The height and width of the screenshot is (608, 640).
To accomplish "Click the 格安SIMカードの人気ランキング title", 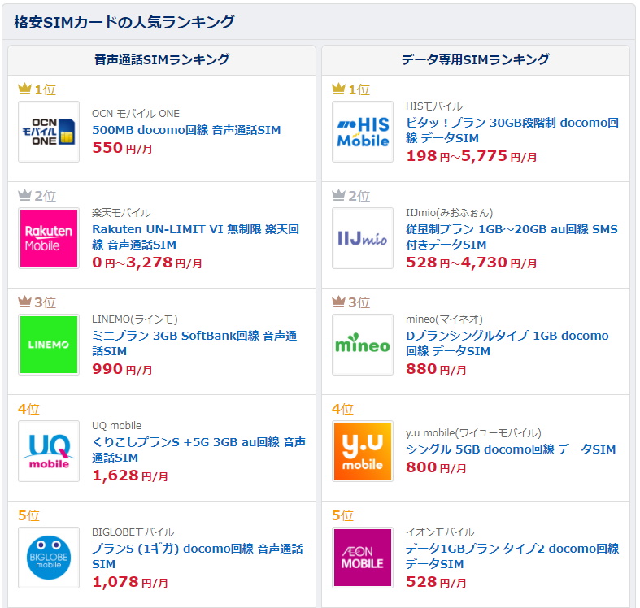I will (x=124, y=22).
